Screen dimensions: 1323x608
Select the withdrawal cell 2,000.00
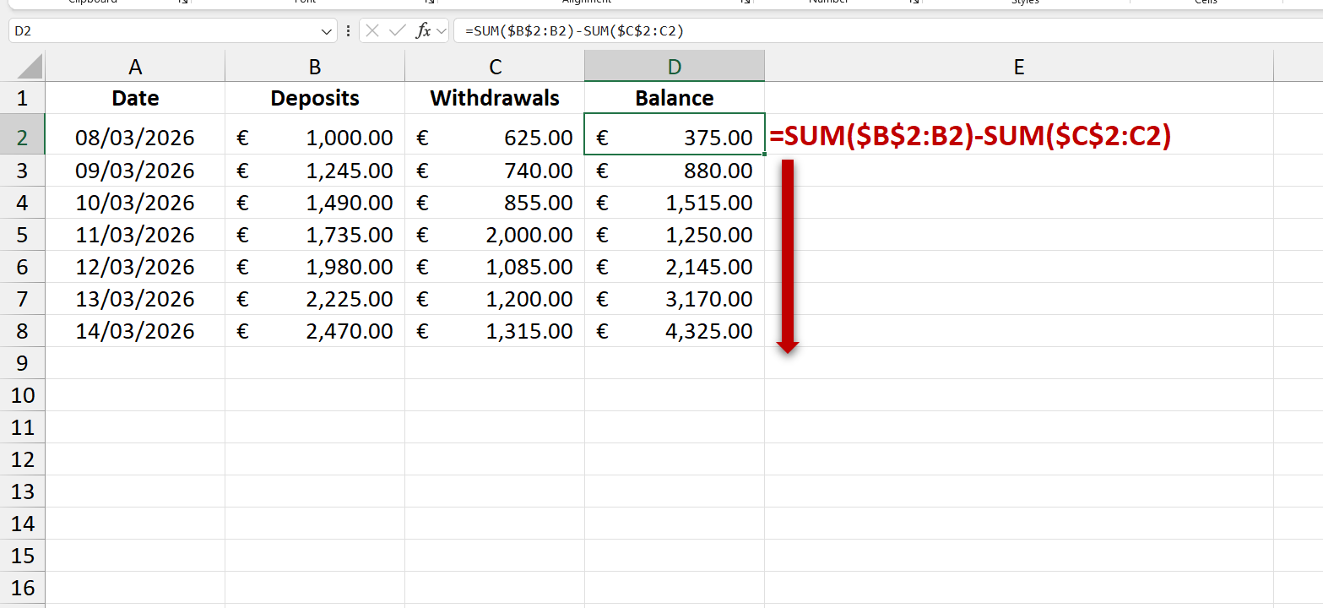[x=495, y=235]
